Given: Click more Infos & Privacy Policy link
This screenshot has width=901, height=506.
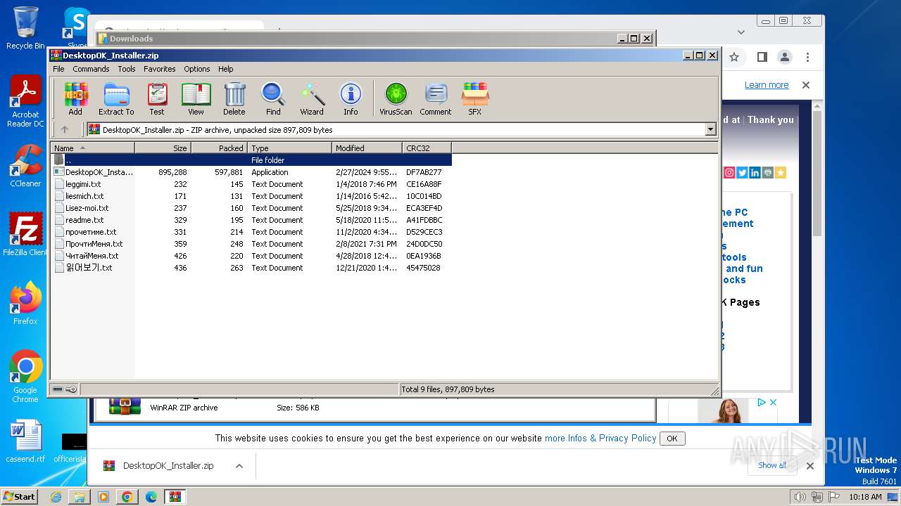Looking at the screenshot, I should [x=600, y=438].
